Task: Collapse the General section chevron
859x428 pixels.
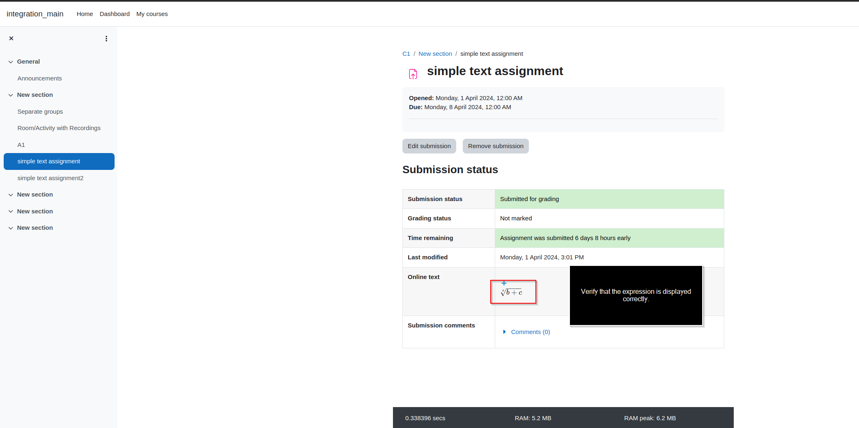Action: click(x=11, y=62)
